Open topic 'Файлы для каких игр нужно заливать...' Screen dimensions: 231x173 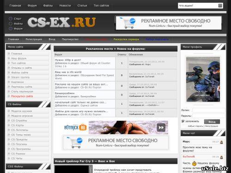(x=81, y=111)
